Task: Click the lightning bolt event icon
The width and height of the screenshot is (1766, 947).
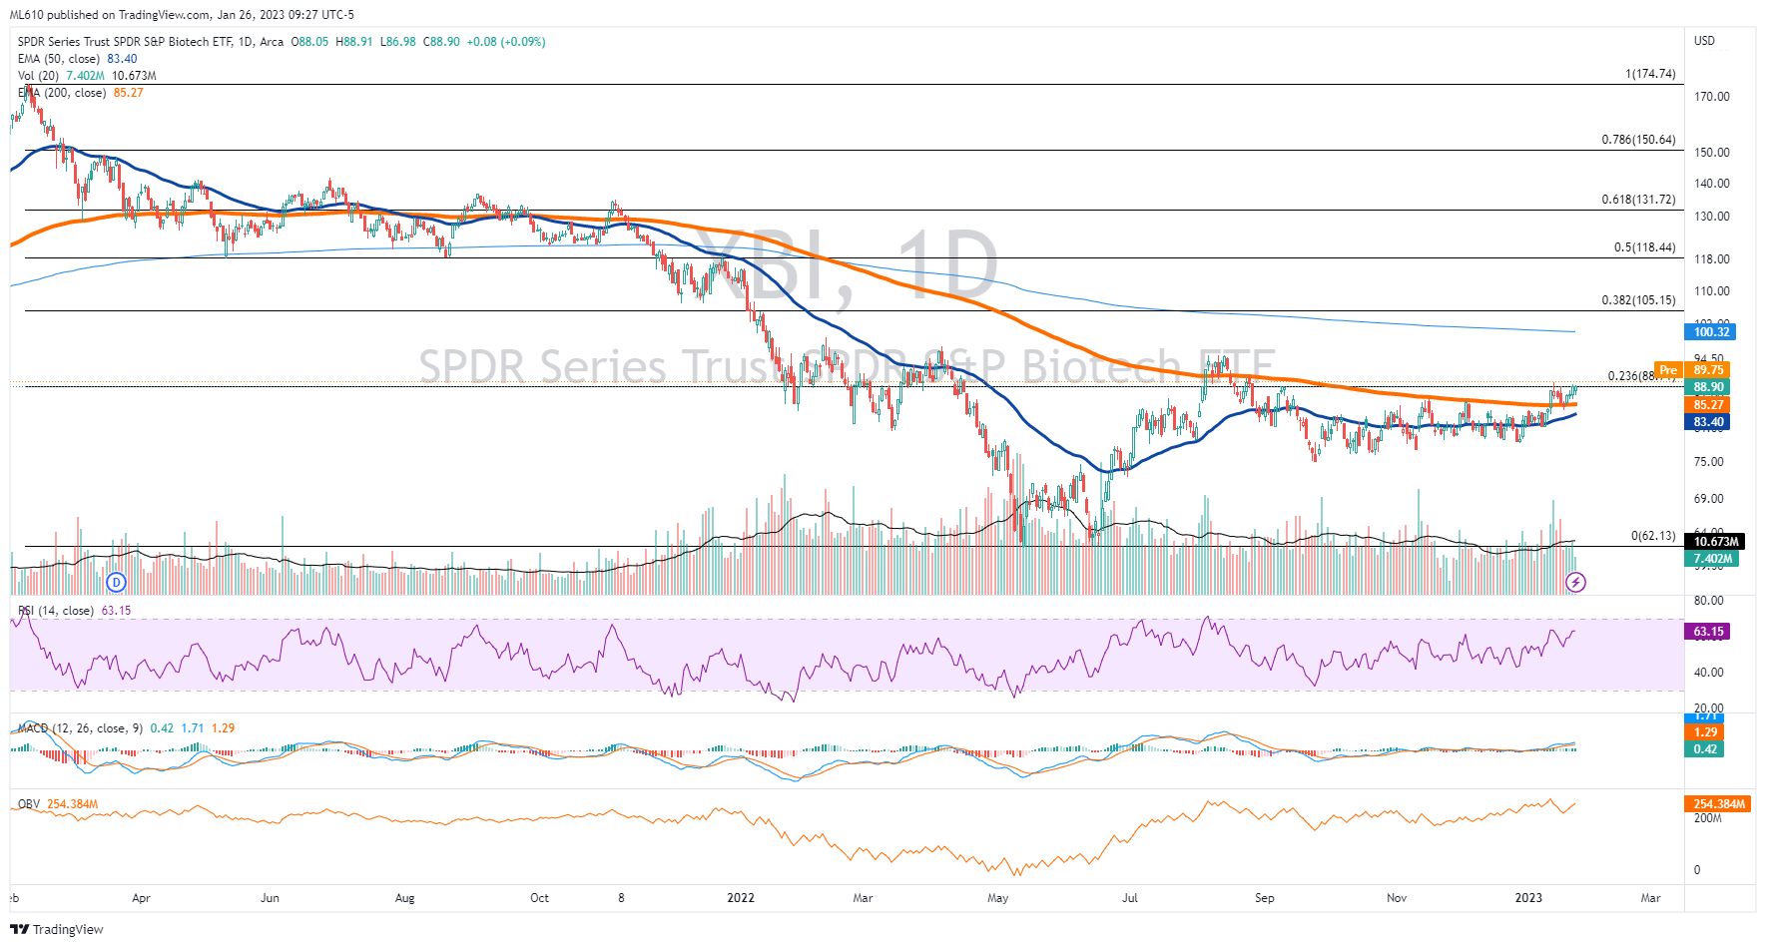Action: [1575, 582]
